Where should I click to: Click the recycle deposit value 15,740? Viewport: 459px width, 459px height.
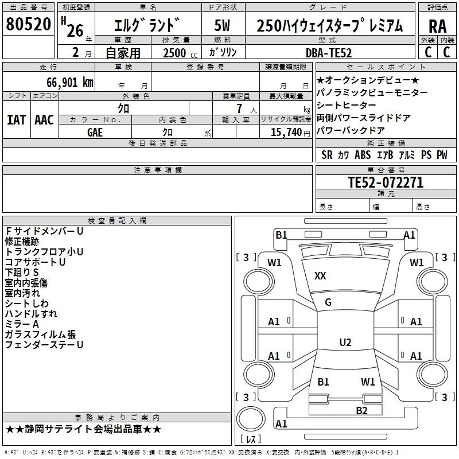pyautogui.click(x=285, y=132)
